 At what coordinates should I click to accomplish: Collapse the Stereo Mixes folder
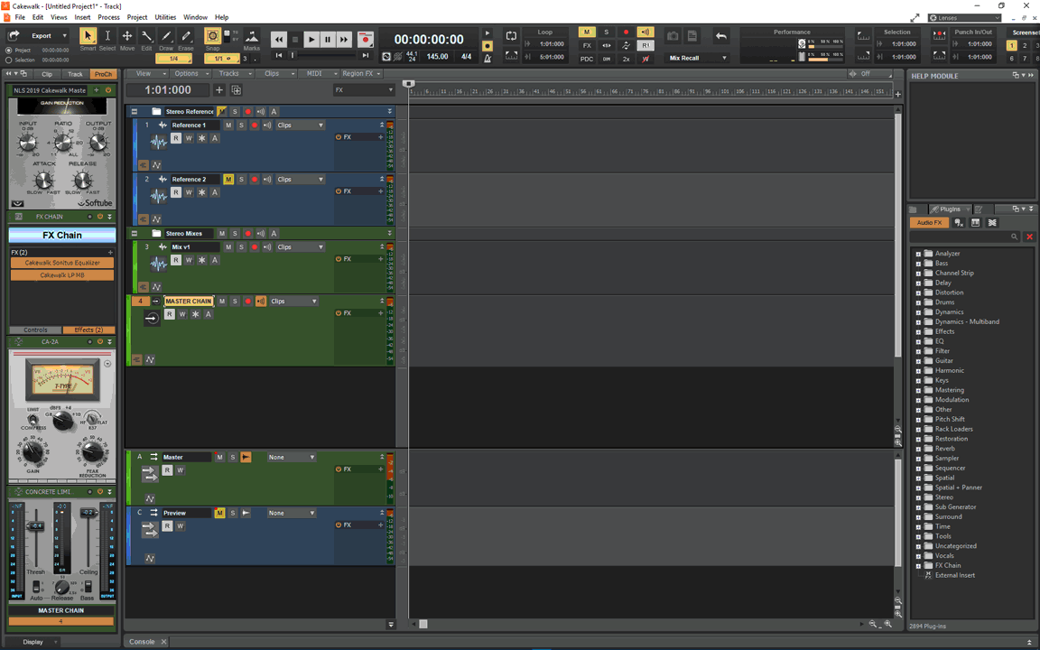pos(135,234)
